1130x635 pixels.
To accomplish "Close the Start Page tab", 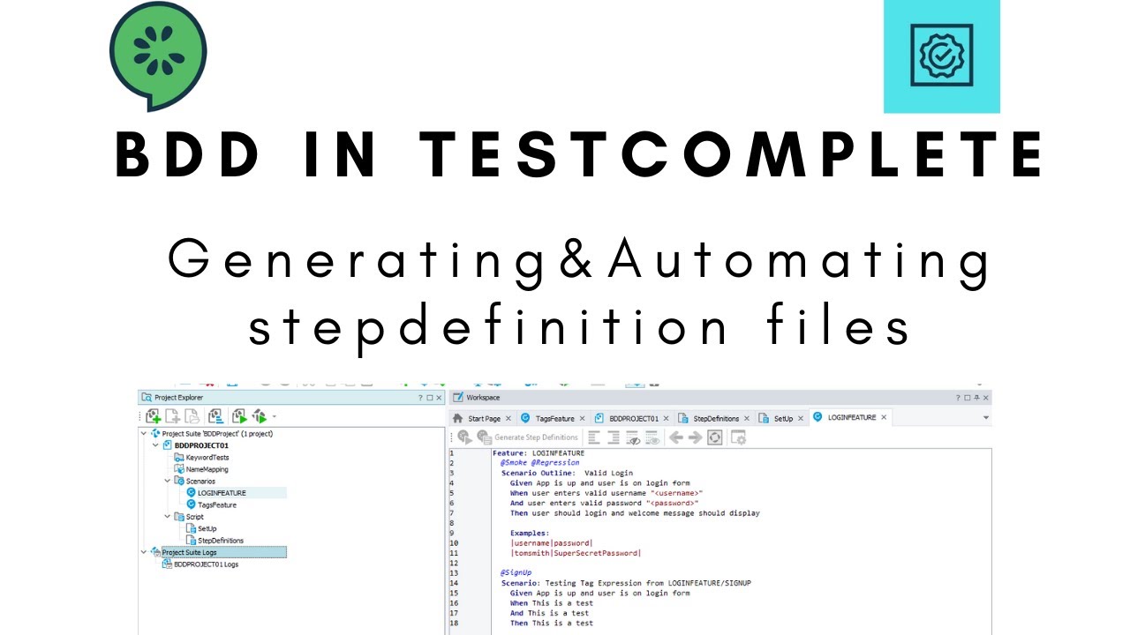I will click(508, 418).
